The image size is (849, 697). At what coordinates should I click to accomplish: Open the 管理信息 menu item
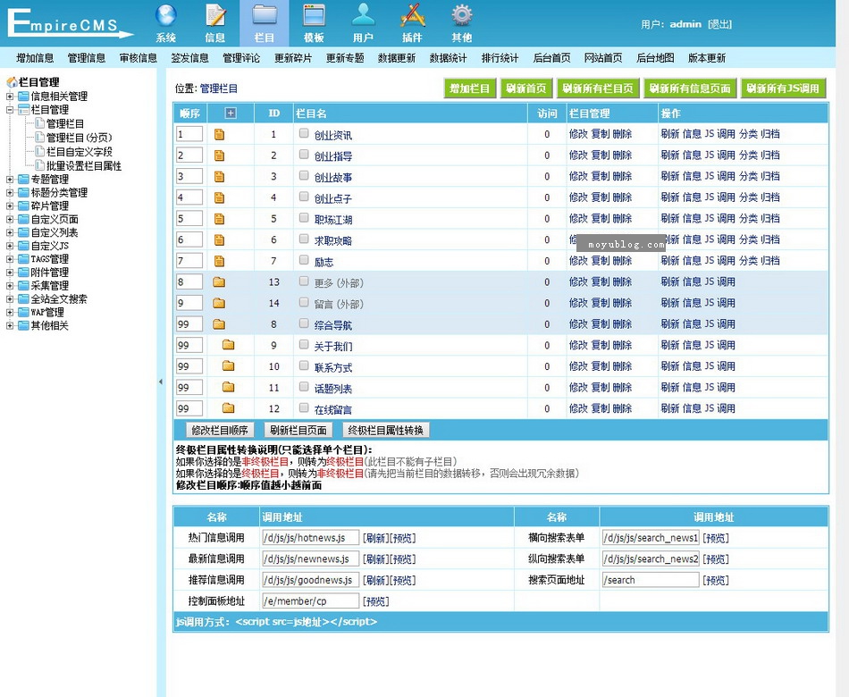(87, 58)
